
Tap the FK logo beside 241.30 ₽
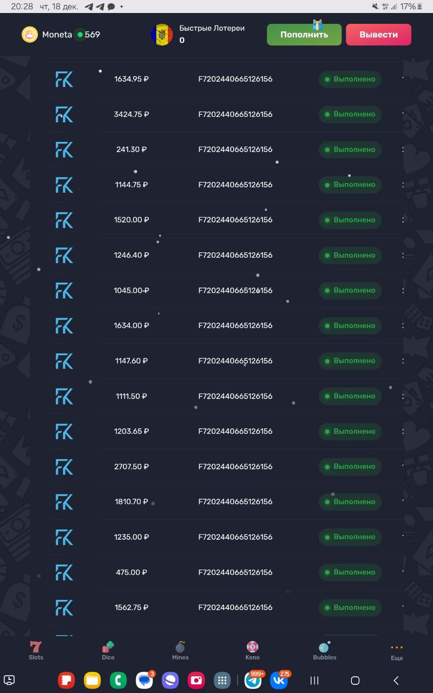click(x=64, y=150)
